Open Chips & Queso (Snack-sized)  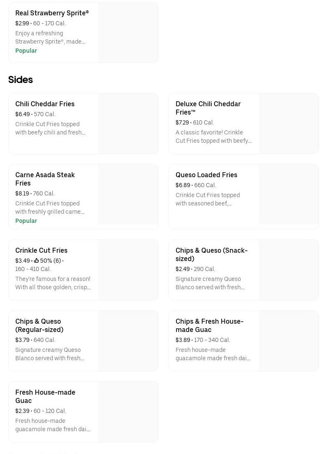(x=211, y=254)
